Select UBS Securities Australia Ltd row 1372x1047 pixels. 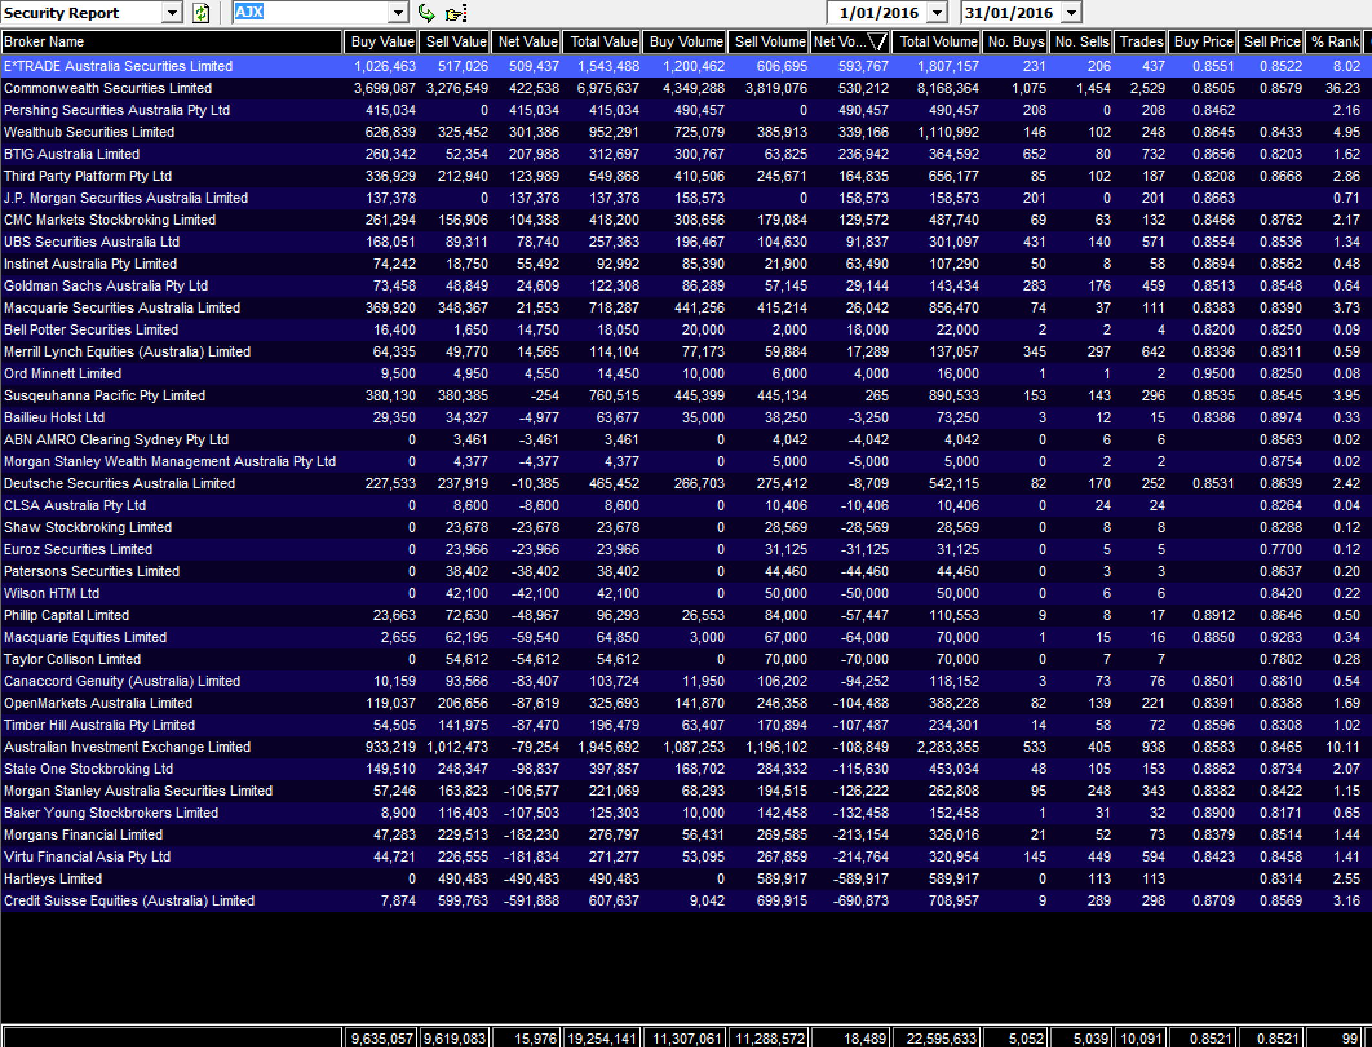(x=686, y=242)
